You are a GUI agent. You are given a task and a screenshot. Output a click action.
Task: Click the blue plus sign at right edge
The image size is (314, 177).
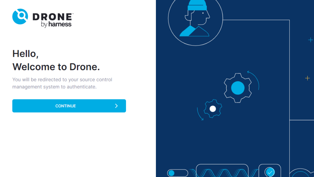click(310, 40)
